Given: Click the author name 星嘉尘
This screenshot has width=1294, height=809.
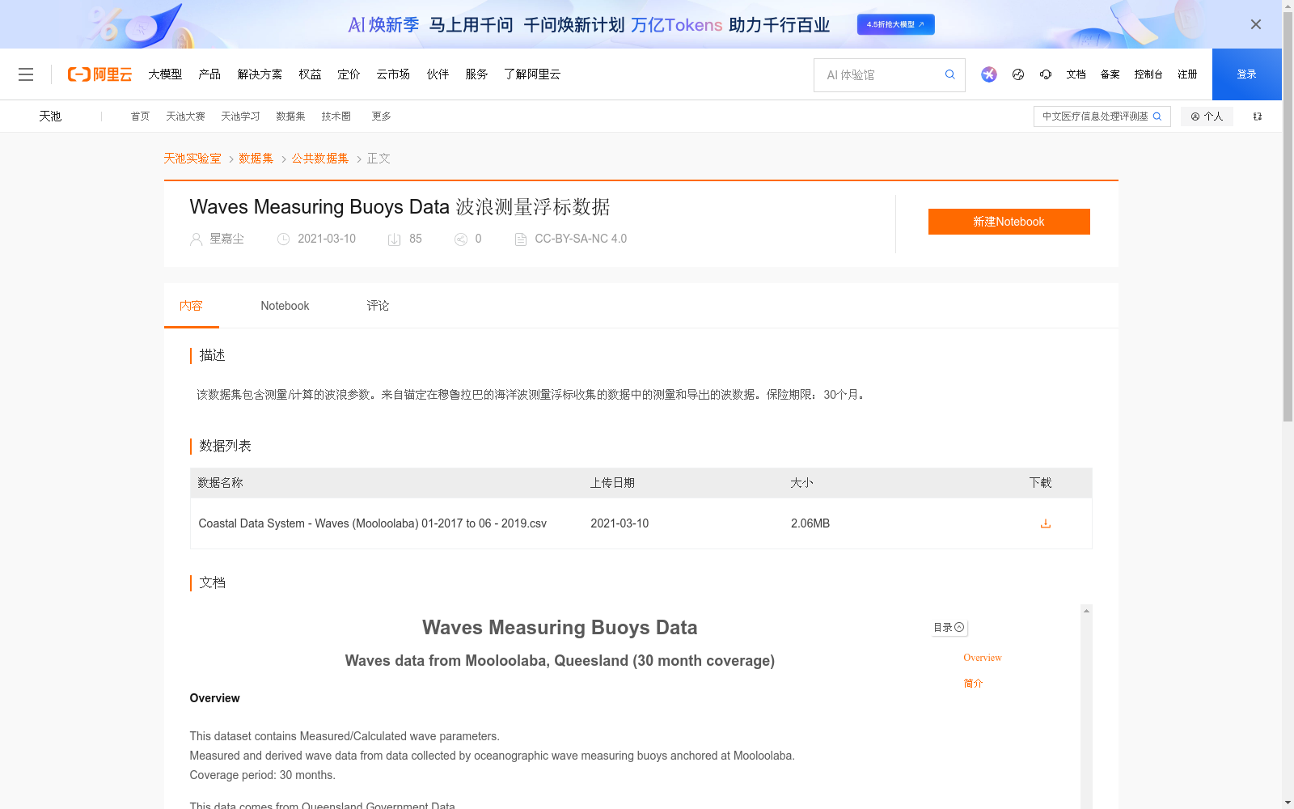Looking at the screenshot, I should 226,239.
